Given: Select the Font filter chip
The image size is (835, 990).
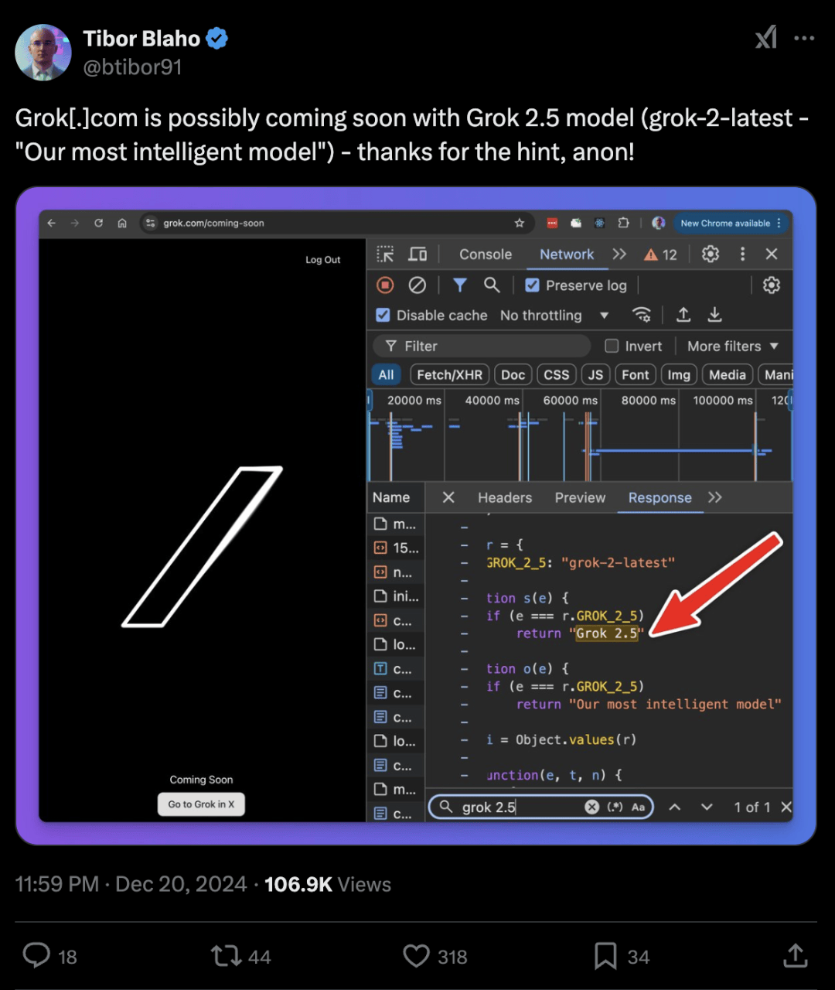Looking at the screenshot, I should click(x=636, y=375).
